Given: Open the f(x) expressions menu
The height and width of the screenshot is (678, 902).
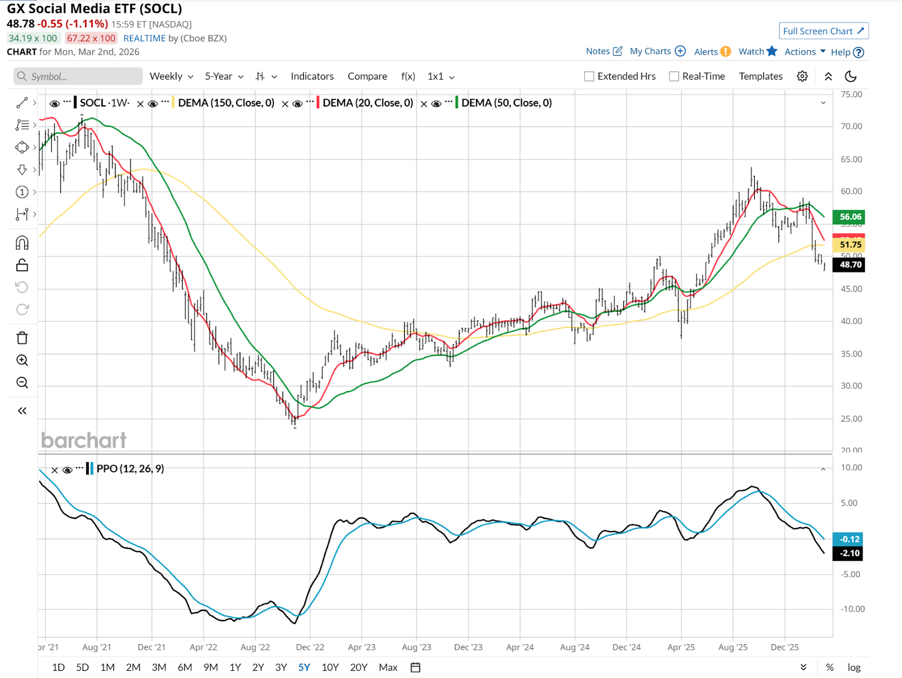Looking at the screenshot, I should coord(408,76).
